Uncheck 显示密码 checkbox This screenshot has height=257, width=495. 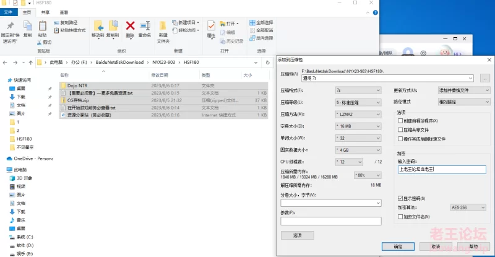point(400,199)
